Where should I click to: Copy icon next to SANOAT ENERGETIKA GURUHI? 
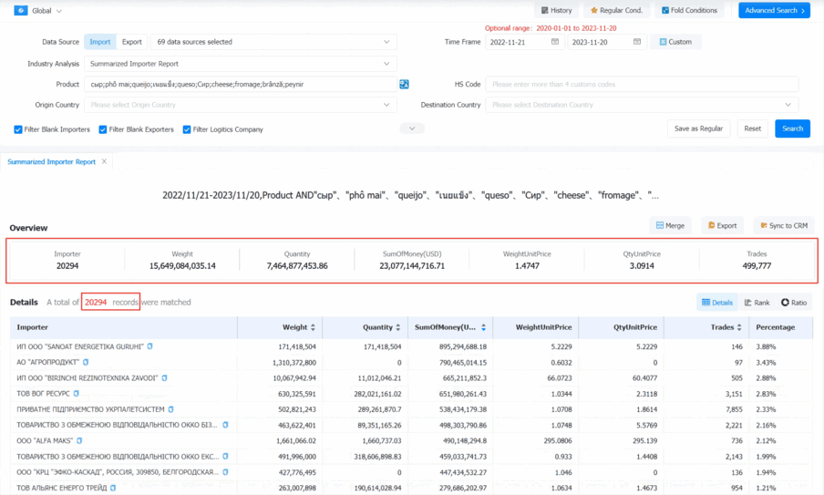pos(149,346)
